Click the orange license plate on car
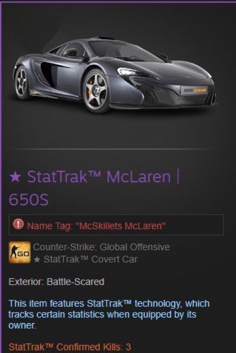Viewport: 236px width, 353px height. [194, 91]
